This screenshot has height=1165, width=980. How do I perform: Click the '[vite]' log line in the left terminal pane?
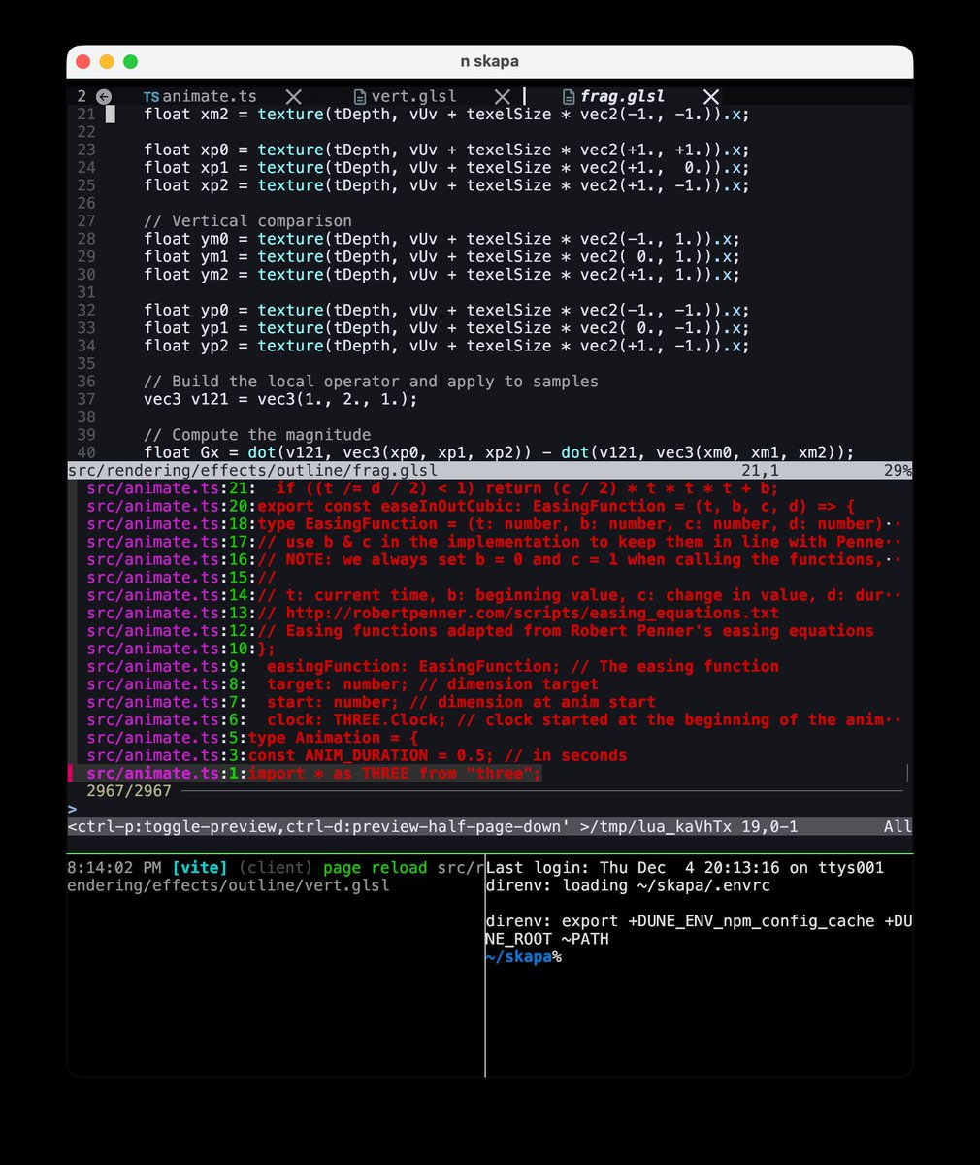[276, 867]
